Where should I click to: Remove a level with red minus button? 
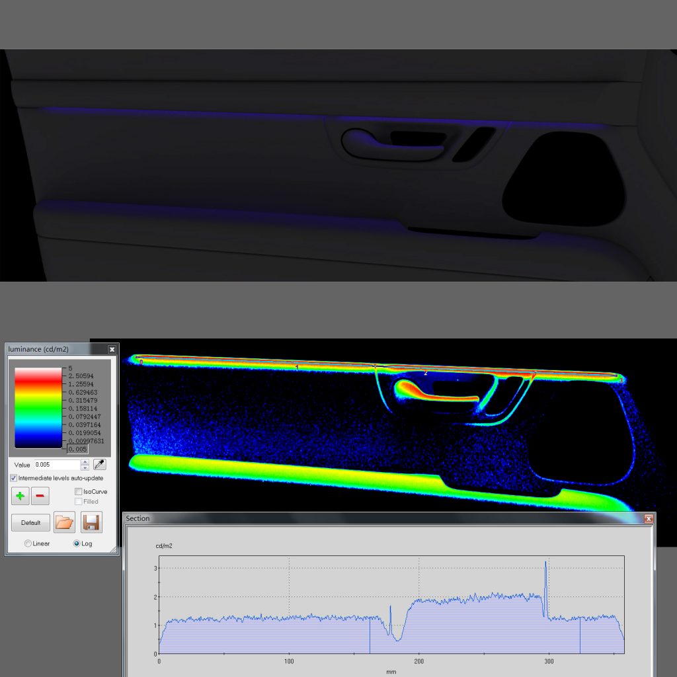(x=40, y=495)
